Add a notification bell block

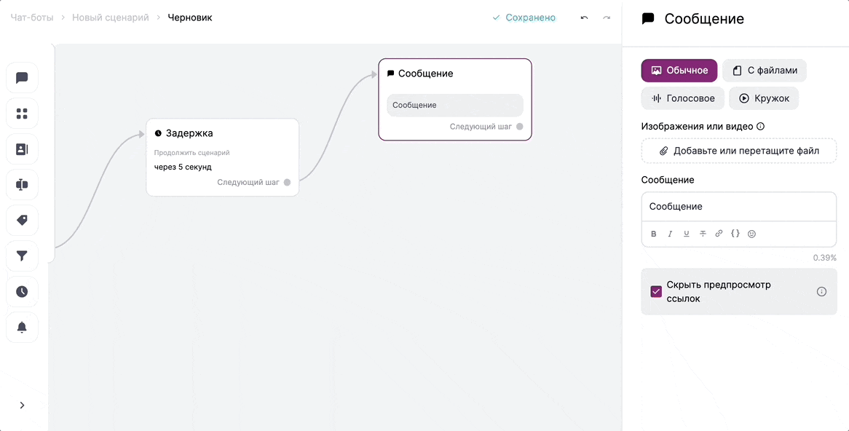click(x=22, y=328)
